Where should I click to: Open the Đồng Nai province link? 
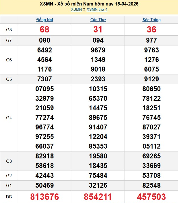click(44, 20)
